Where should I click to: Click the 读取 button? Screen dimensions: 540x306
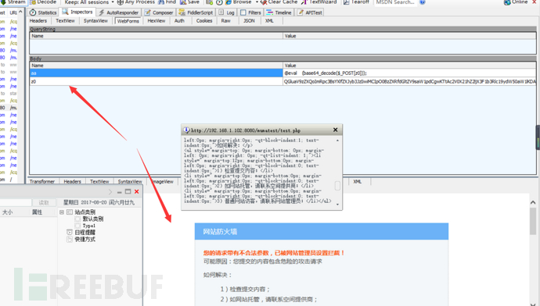coord(44,203)
